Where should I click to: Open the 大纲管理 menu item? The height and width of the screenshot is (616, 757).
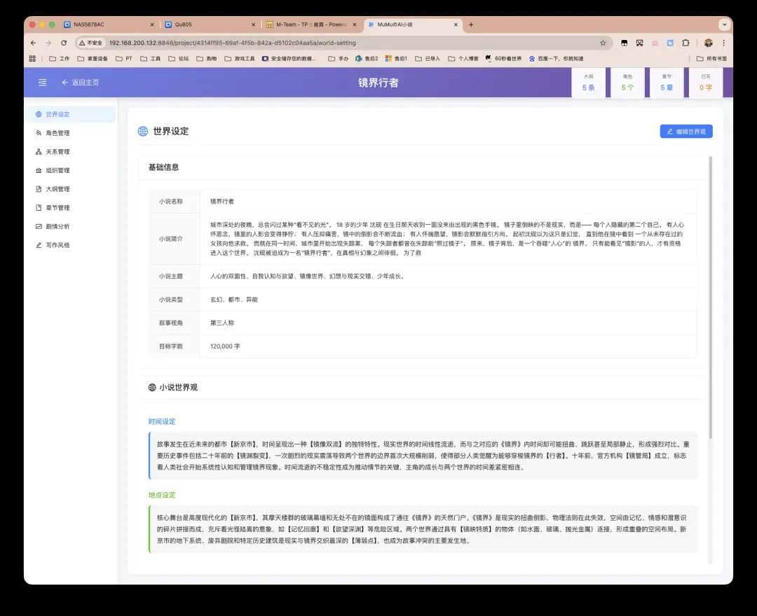tap(57, 189)
